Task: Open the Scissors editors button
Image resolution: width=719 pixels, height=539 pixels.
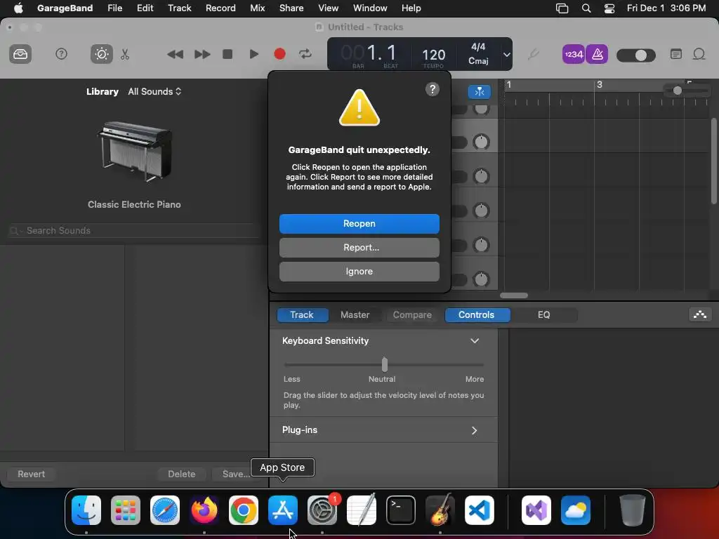Action: (125, 54)
